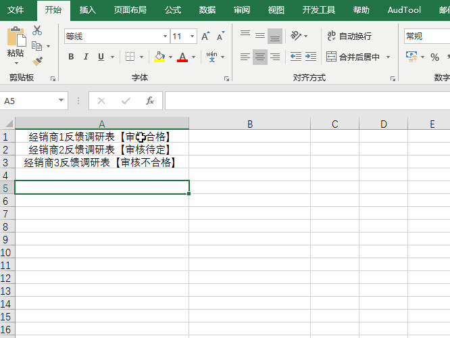Apply red font color A

182,57
